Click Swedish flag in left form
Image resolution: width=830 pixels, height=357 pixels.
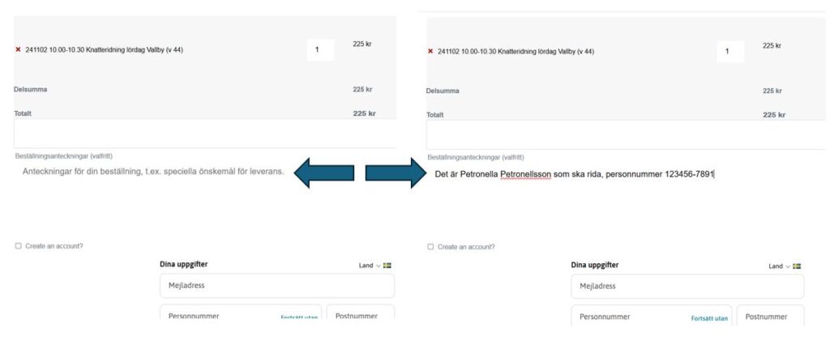[x=387, y=265]
